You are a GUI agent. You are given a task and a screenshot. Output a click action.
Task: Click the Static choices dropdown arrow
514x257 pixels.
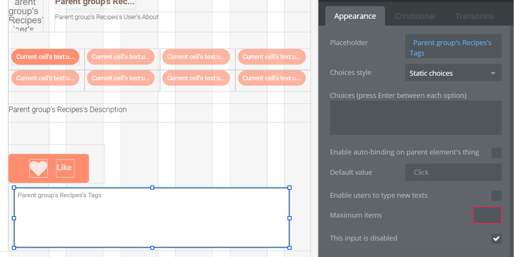[x=493, y=73]
